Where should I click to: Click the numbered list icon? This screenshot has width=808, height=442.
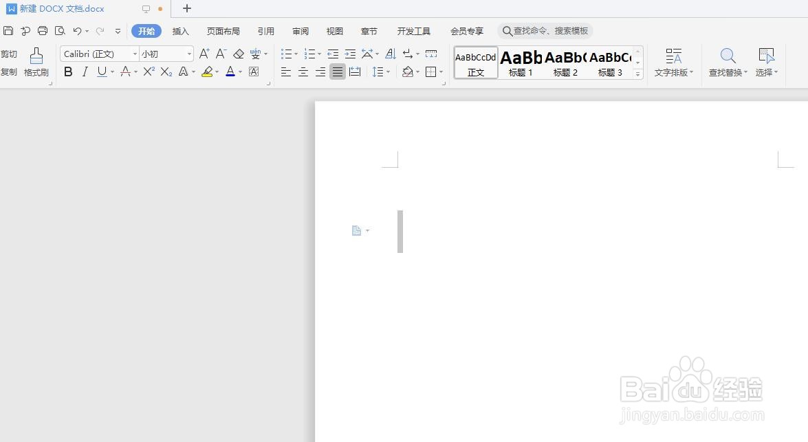[309, 54]
